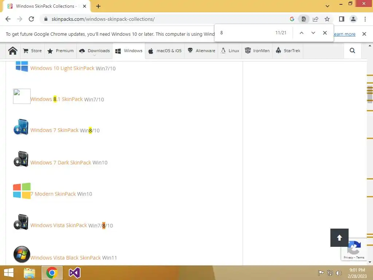Screen dimensions: 373x280
Task: View site security lock info
Action: pyautogui.click(x=46, y=19)
